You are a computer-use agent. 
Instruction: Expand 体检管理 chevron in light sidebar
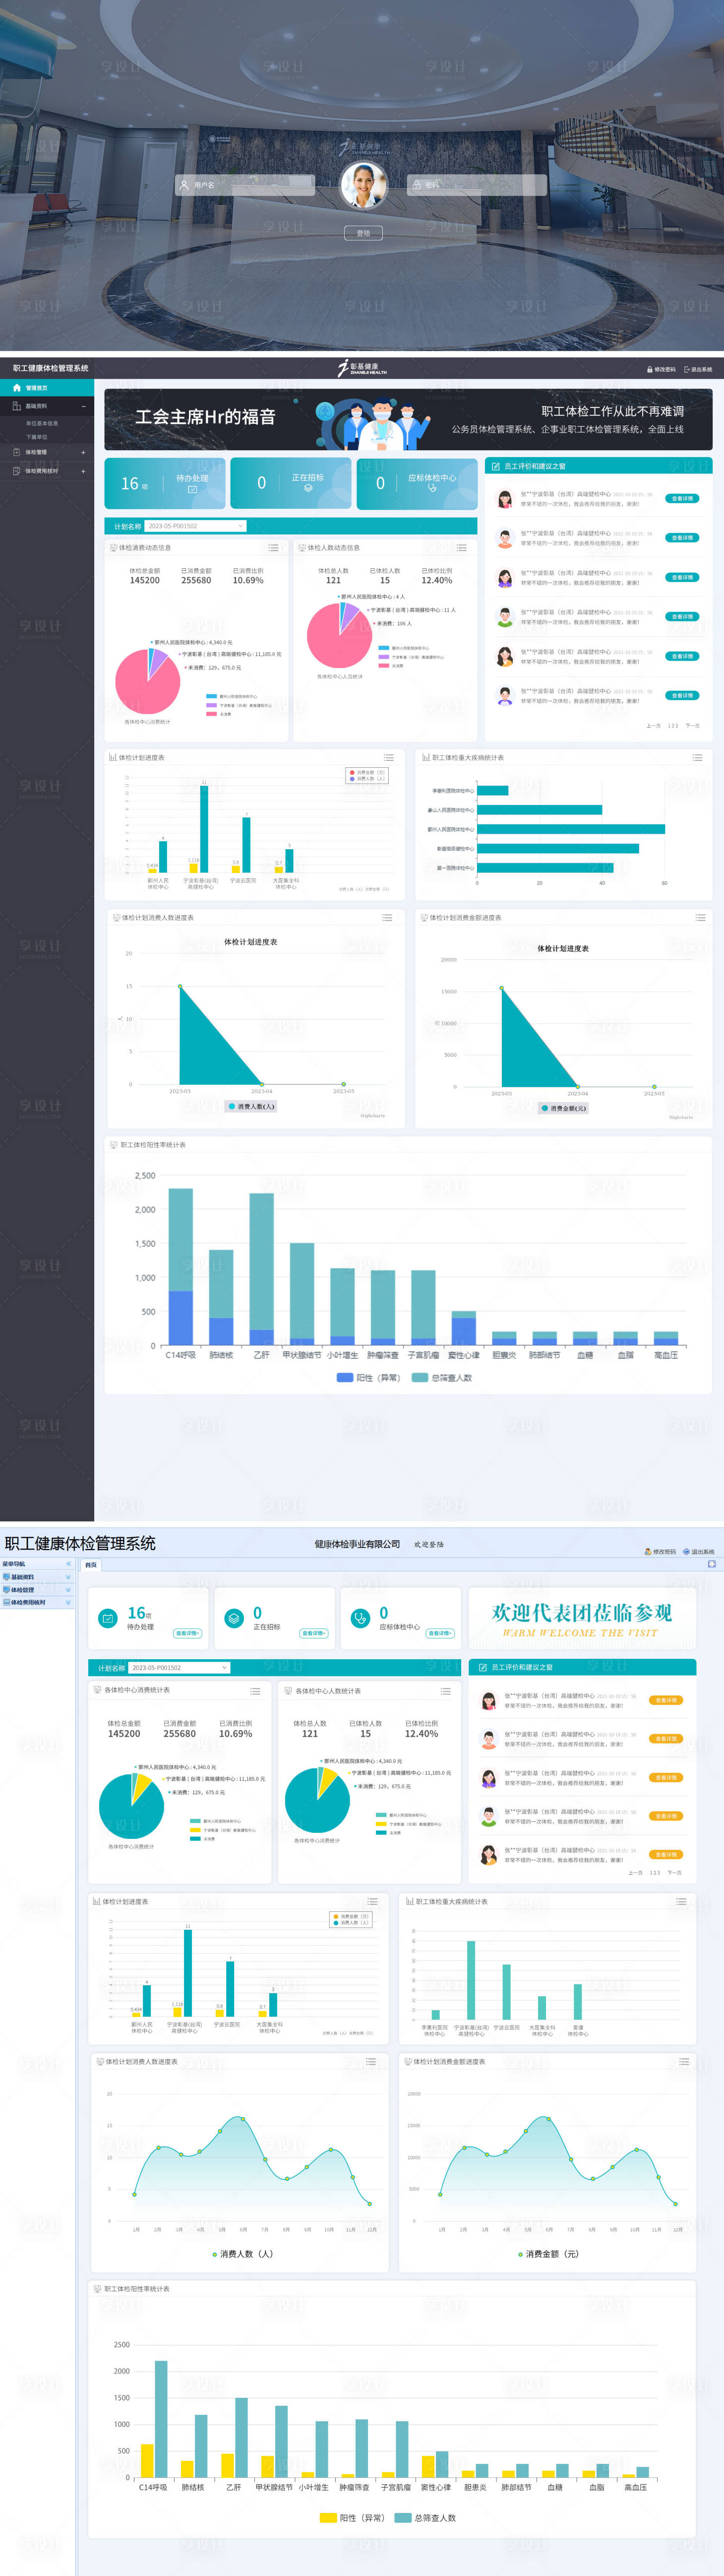[x=68, y=1590]
